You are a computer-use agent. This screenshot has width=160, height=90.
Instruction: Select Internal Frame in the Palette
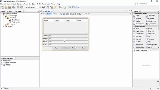(139, 24)
